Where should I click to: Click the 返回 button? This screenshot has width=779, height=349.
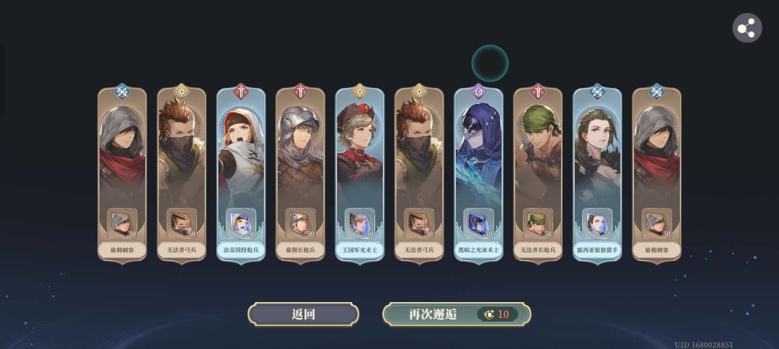pyautogui.click(x=303, y=314)
